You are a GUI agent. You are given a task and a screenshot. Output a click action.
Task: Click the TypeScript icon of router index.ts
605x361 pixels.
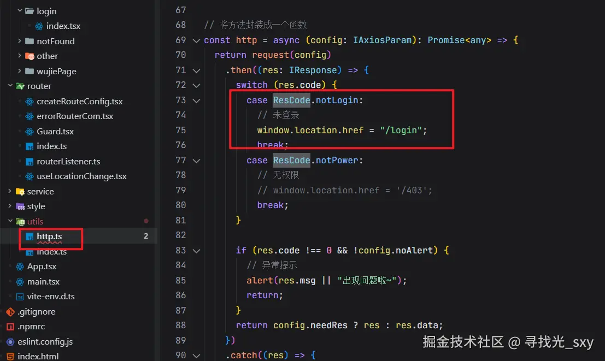tap(30, 146)
